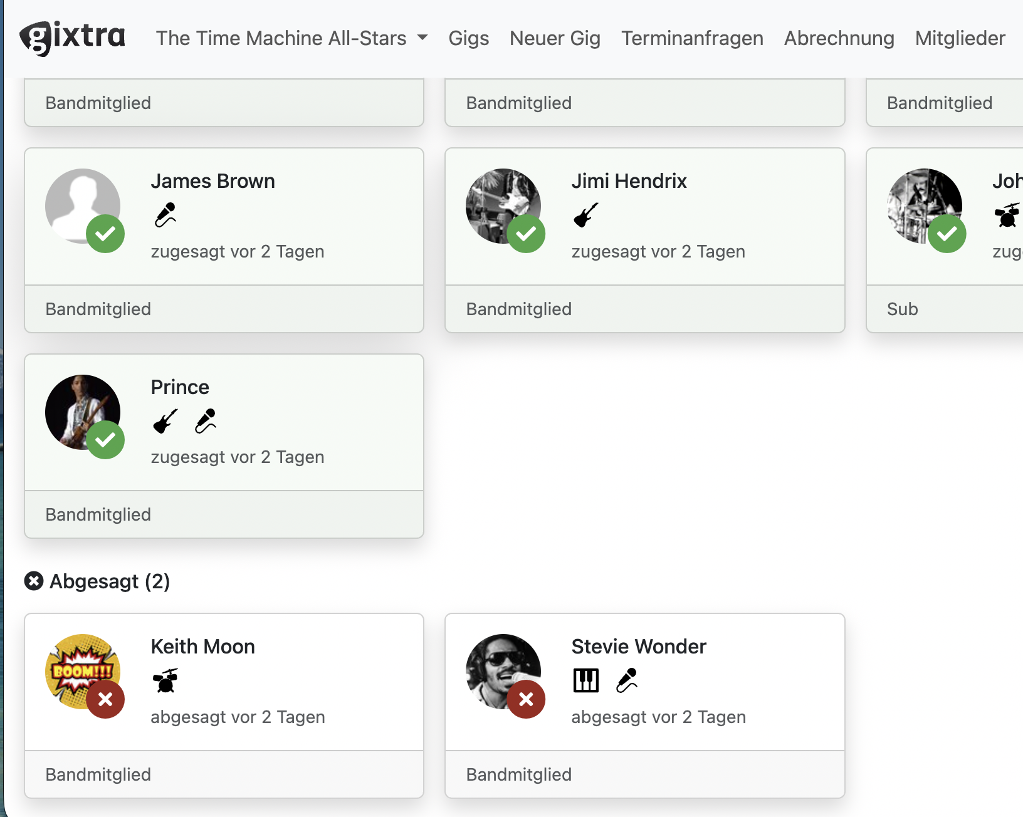Click Keith Moon's red declined badge
Screen dimensions: 1023x817
[105, 699]
